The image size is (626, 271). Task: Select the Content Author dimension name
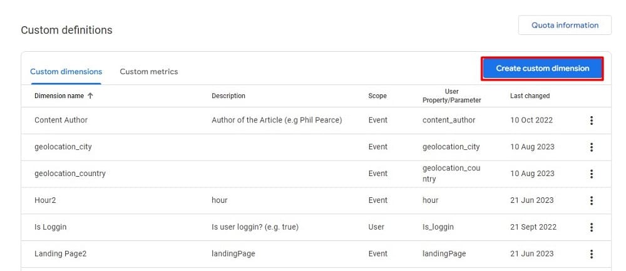pyautogui.click(x=61, y=120)
